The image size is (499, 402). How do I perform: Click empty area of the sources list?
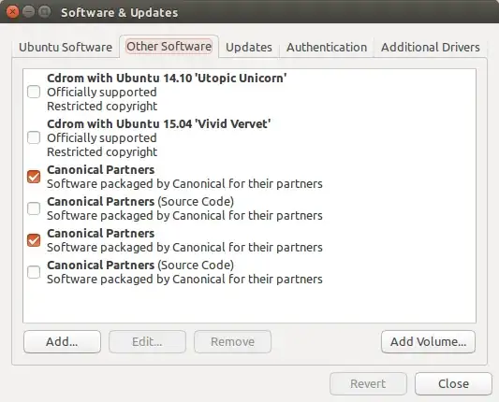249,304
